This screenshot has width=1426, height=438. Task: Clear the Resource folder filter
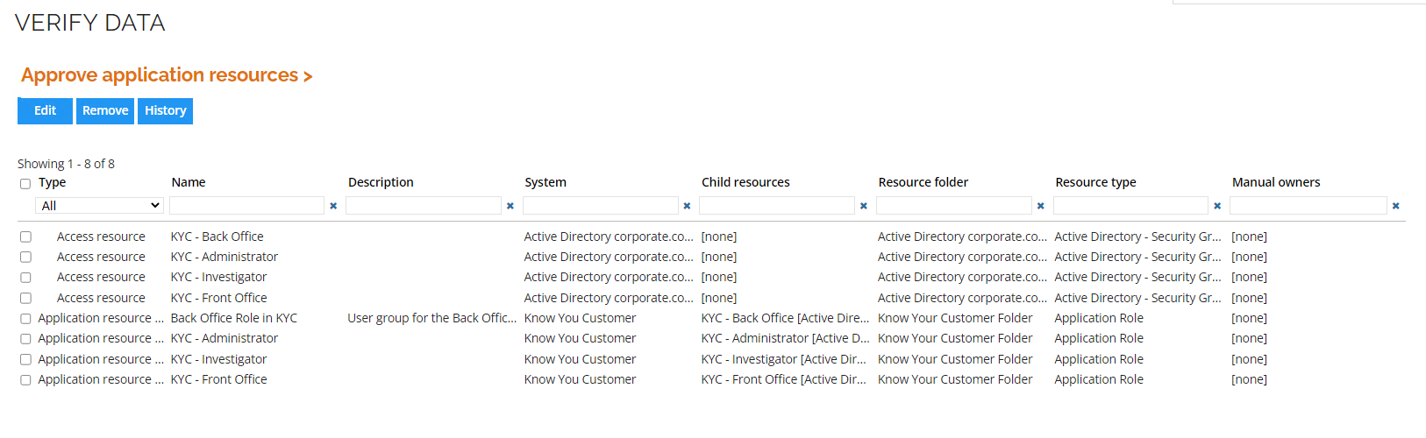point(1040,206)
